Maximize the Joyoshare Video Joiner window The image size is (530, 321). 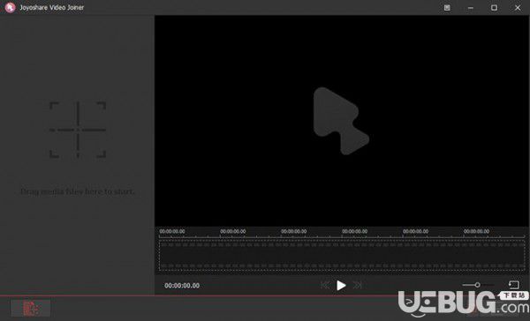(x=494, y=7)
